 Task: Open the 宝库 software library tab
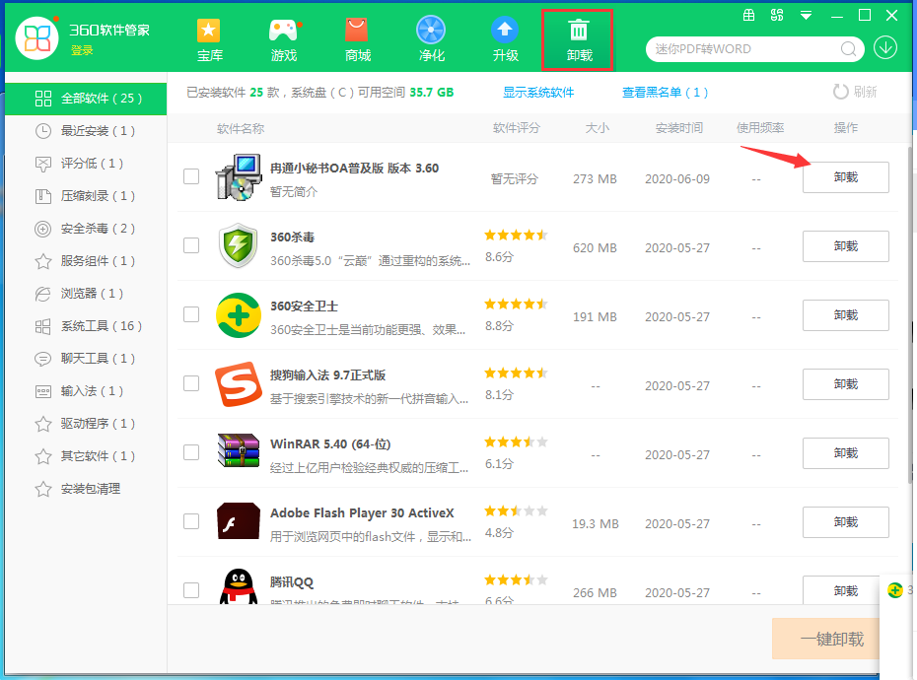209,40
